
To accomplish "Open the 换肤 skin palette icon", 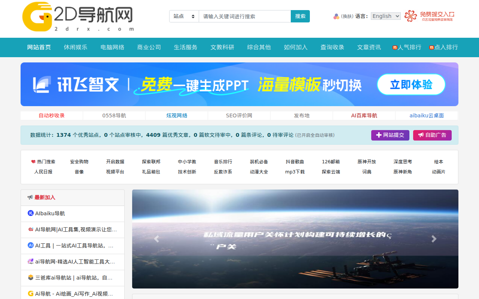I will click(x=336, y=16).
